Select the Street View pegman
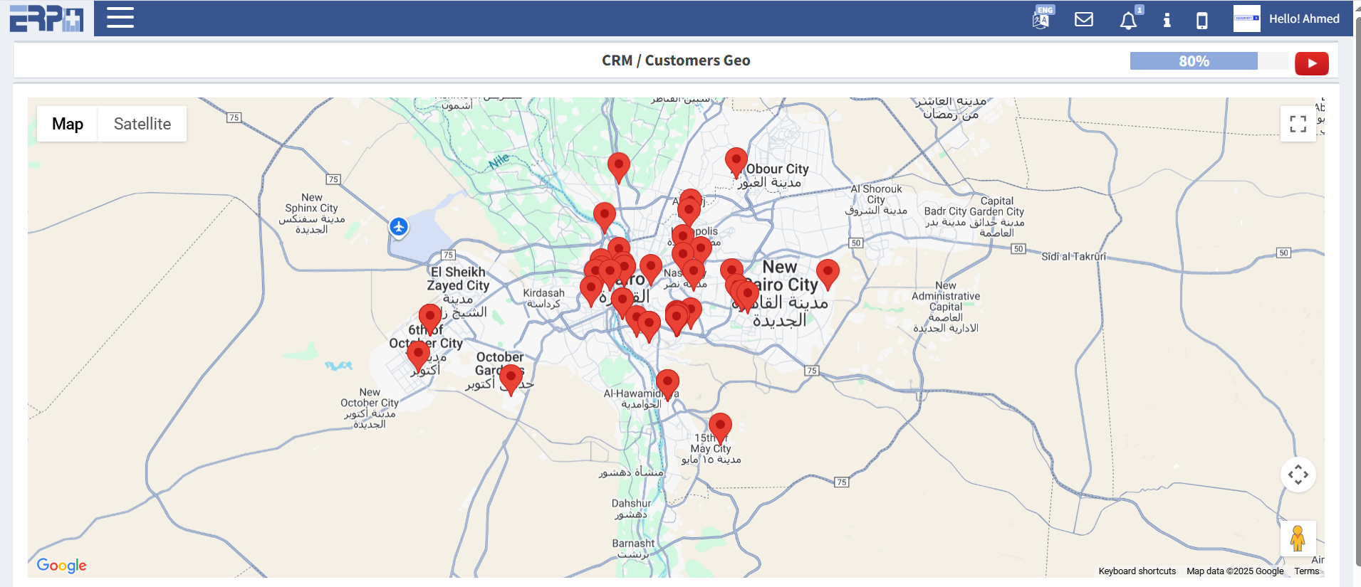The image size is (1361, 587). (1298, 539)
